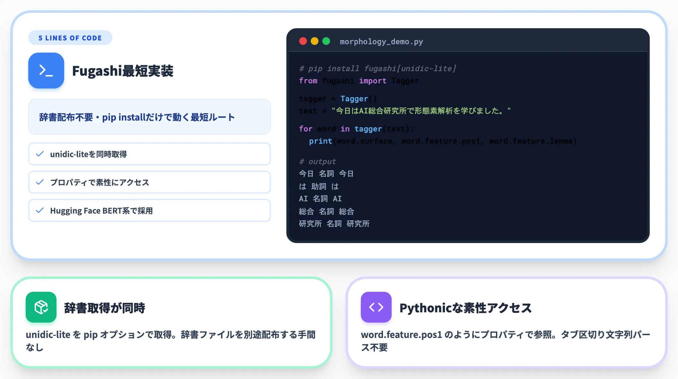Click the 総合 名詞 総合 output row

point(326,212)
